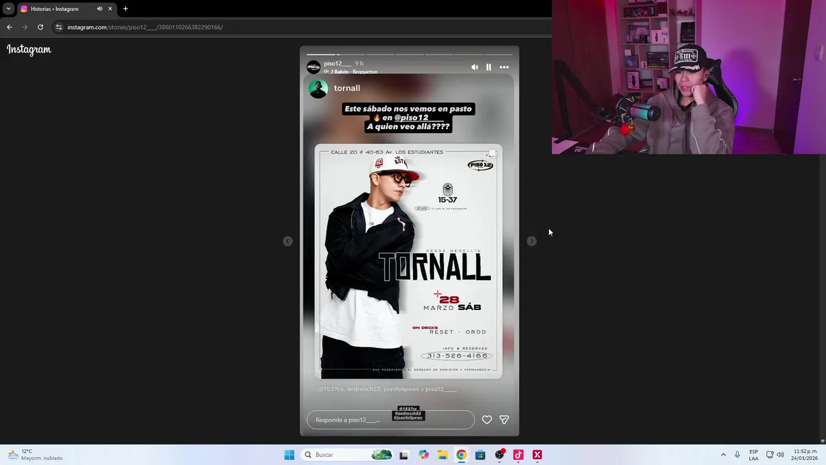Pause the Instagram story
Image resolution: width=826 pixels, height=465 pixels.
(x=489, y=67)
